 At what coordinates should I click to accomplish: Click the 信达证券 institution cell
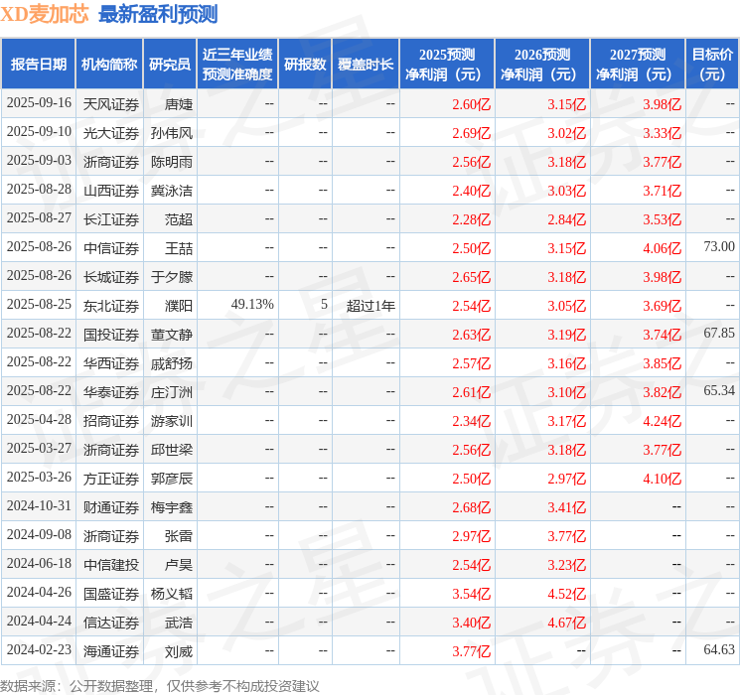point(111,623)
